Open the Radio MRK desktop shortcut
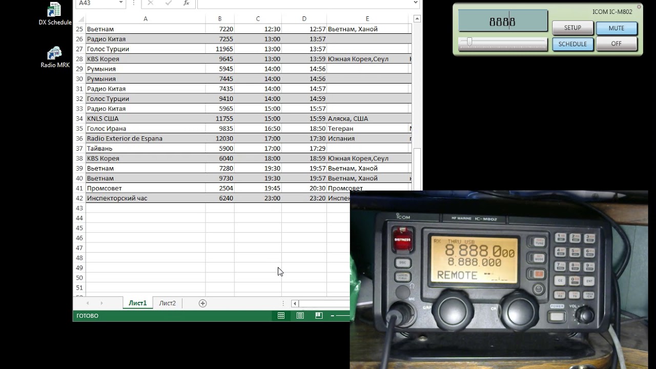The height and width of the screenshot is (369, 656). pos(55,57)
